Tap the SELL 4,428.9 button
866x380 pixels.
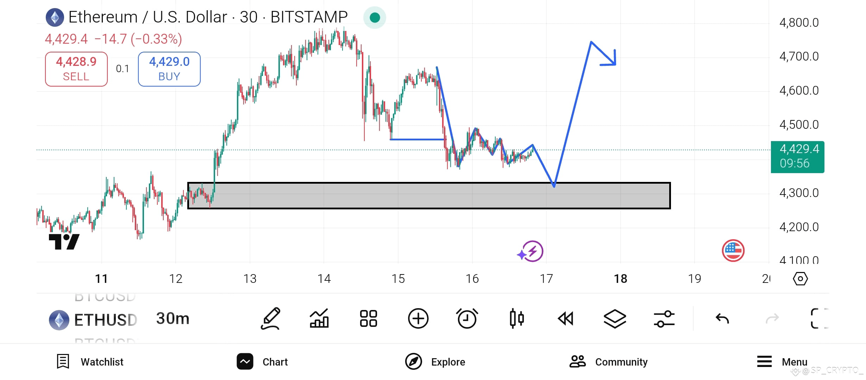click(76, 69)
